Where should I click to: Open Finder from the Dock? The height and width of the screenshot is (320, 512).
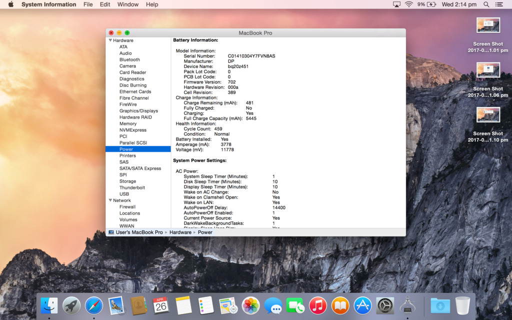tap(49, 306)
